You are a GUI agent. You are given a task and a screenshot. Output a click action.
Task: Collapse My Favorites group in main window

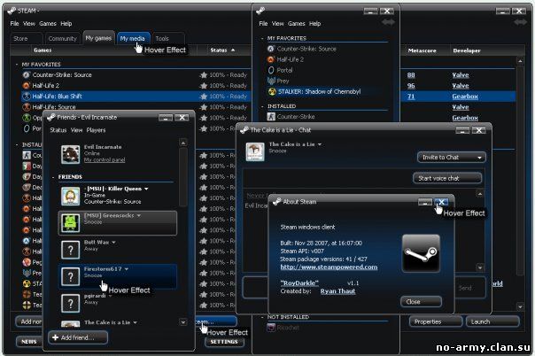pyautogui.click(x=16, y=65)
